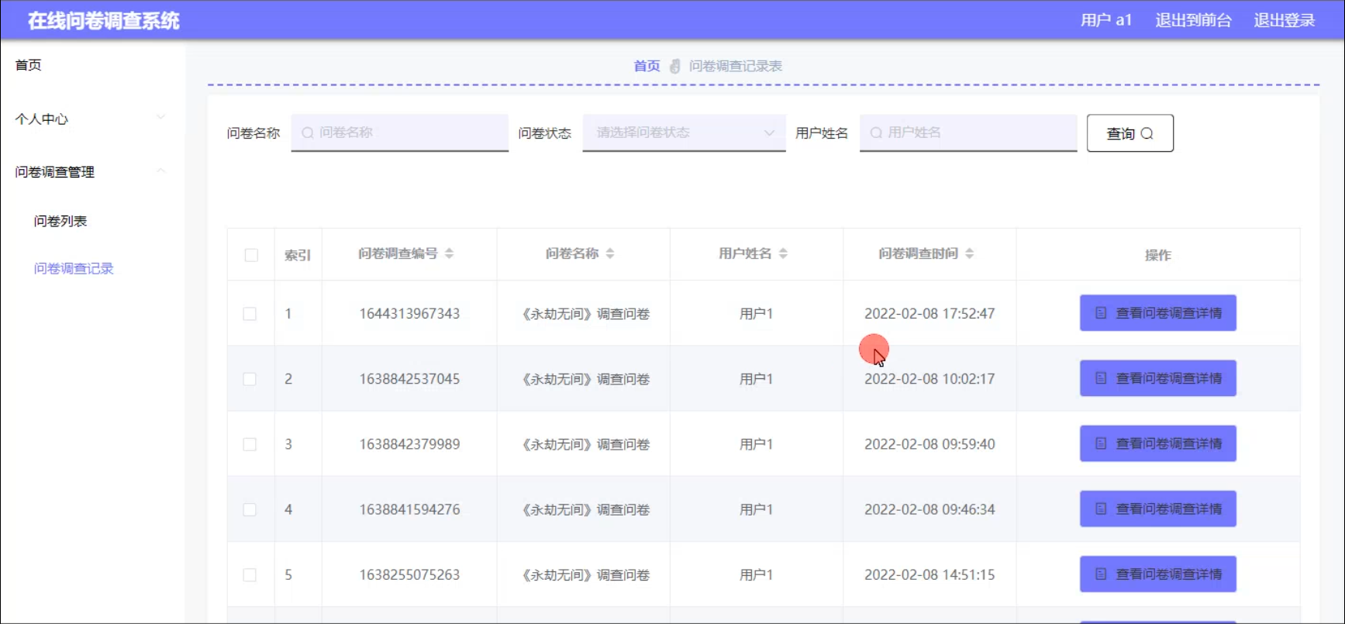1345x624 pixels.
Task: Open 问卷列表 in the sidebar
Action: click(60, 221)
